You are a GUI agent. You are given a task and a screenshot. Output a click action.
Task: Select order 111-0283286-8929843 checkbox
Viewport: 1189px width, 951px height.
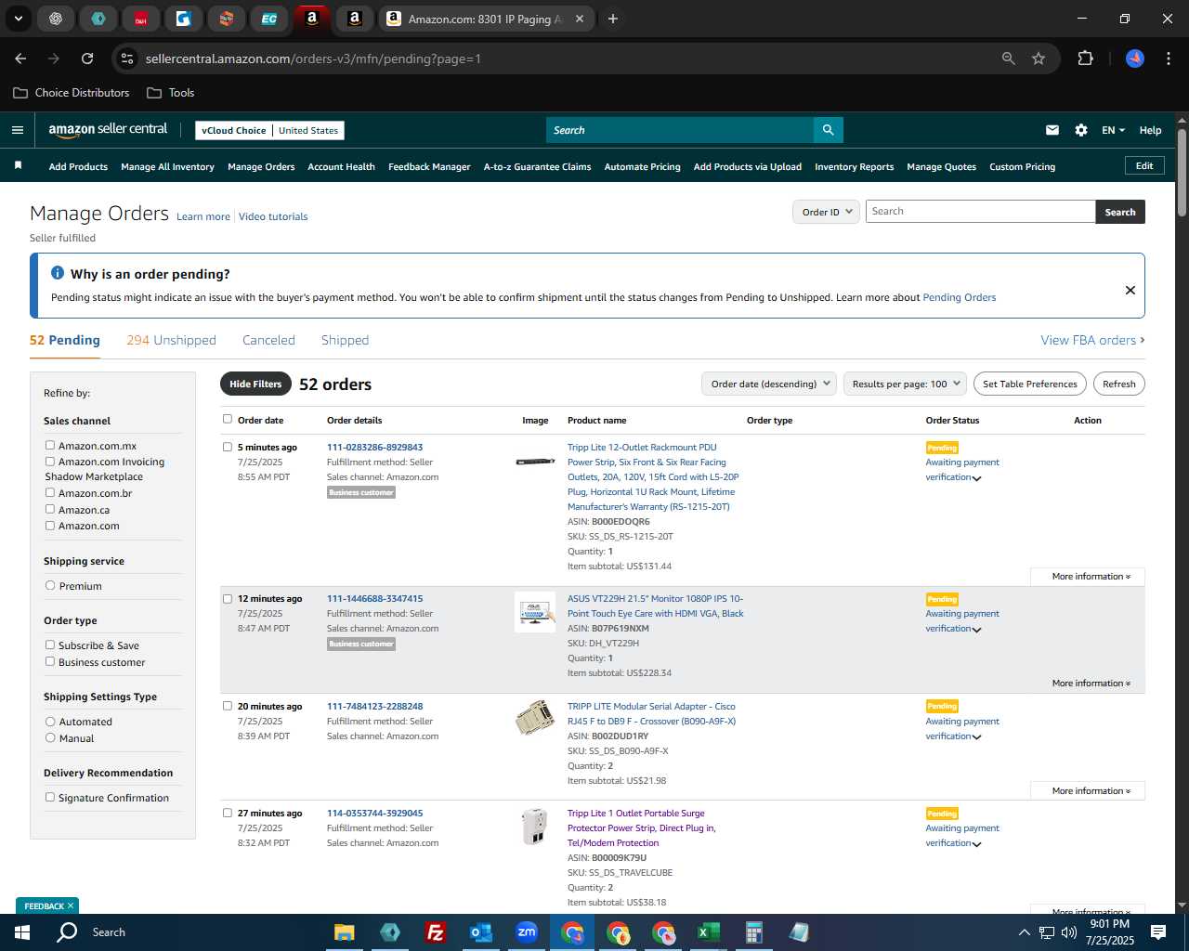228,447
